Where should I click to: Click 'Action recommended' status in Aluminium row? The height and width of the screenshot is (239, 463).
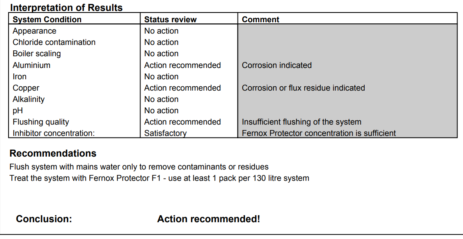(182, 65)
